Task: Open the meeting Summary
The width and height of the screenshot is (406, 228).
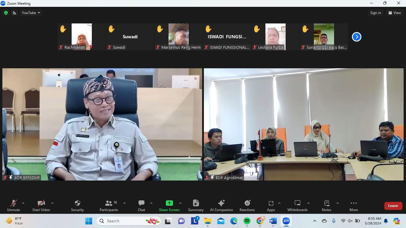Action: [196, 205]
